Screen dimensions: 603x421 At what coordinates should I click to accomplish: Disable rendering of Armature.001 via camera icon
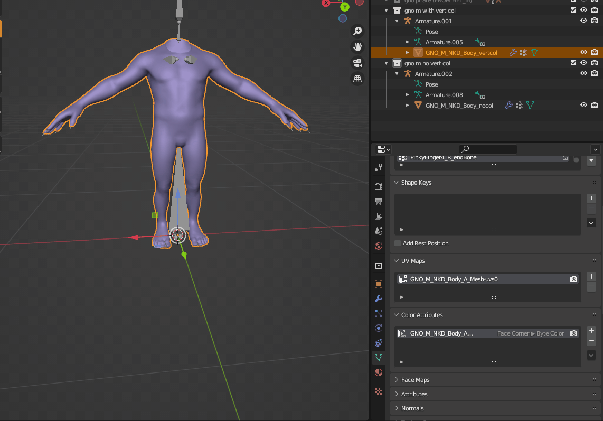click(x=594, y=21)
